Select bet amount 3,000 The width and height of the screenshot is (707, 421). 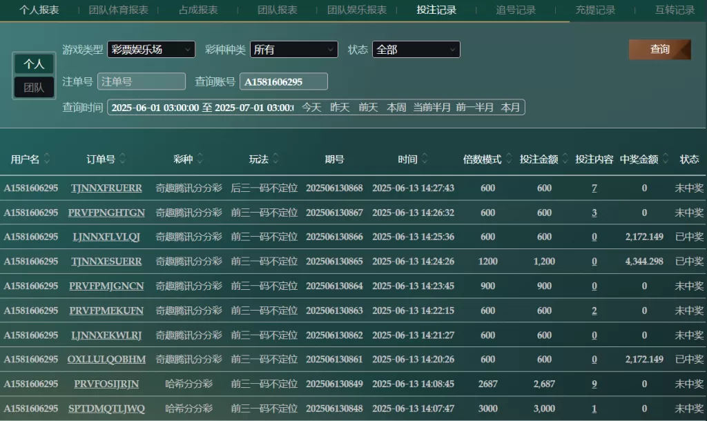point(544,409)
